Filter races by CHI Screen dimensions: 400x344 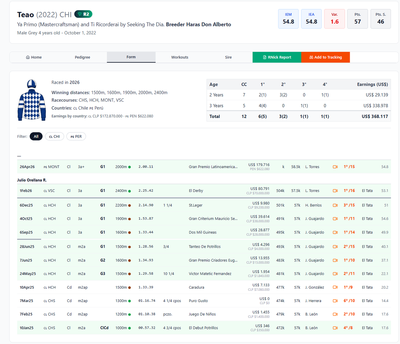[54, 136]
